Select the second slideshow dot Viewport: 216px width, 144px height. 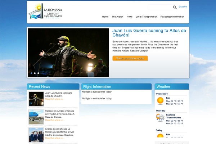tap(35, 73)
